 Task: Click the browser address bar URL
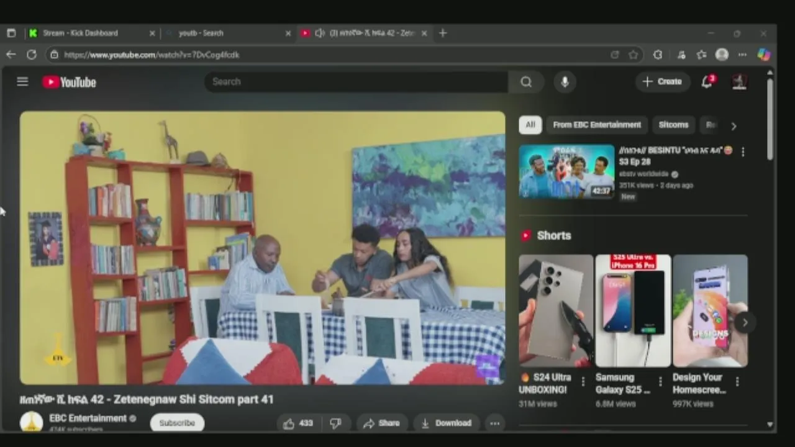[x=152, y=55]
